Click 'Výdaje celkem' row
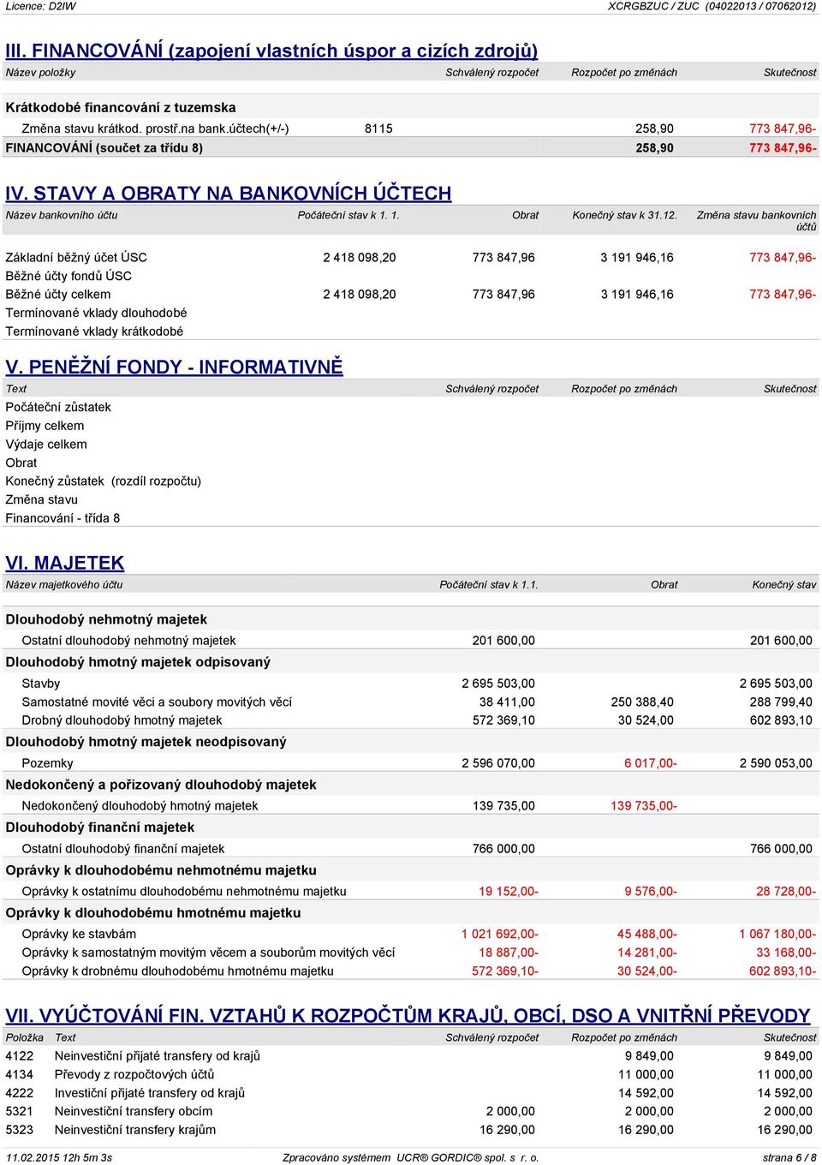Screen dimensions: 822x1165 pos(411,444)
